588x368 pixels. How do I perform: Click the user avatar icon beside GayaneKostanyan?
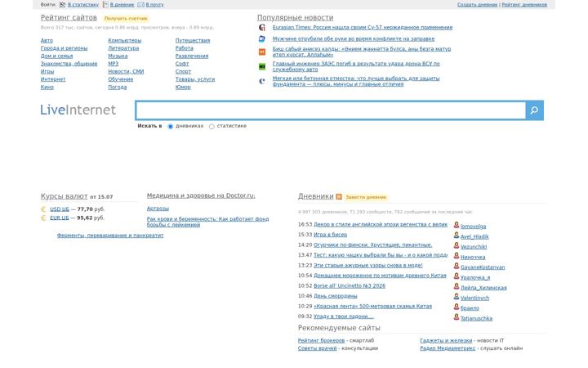coord(457,266)
